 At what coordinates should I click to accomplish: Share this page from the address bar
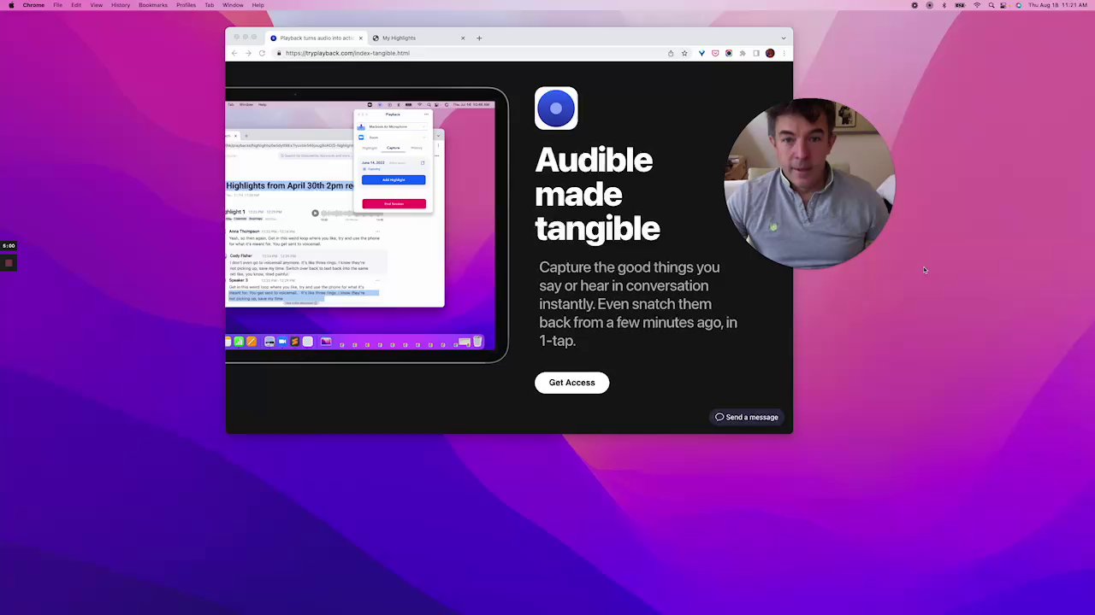coord(671,53)
